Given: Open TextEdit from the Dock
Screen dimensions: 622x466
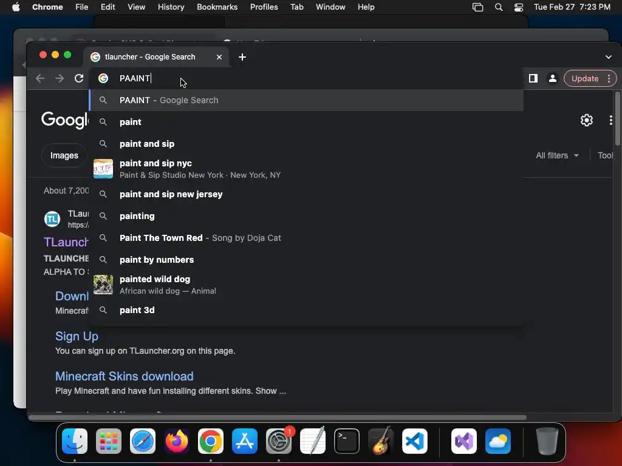Looking at the screenshot, I should [313, 441].
